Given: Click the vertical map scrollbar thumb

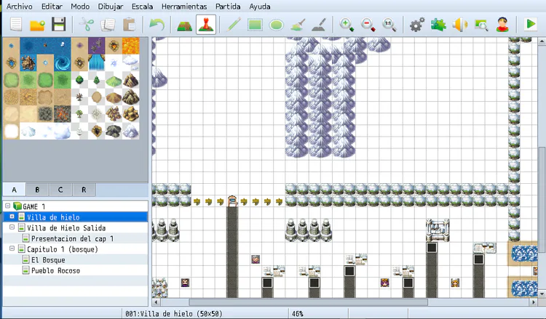Looking at the screenshot, I should [542, 199].
